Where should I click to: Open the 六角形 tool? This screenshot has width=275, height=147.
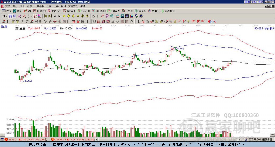click(x=154, y=11)
